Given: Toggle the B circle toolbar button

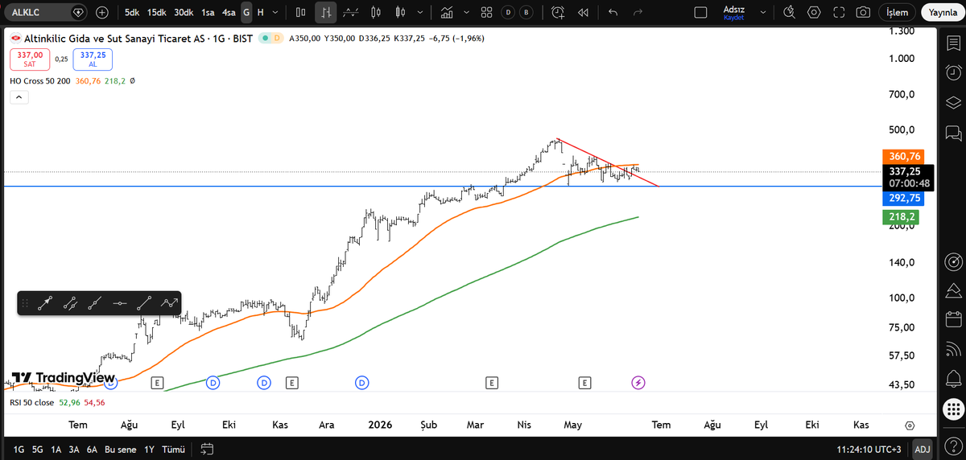Looking at the screenshot, I should click(x=526, y=12).
